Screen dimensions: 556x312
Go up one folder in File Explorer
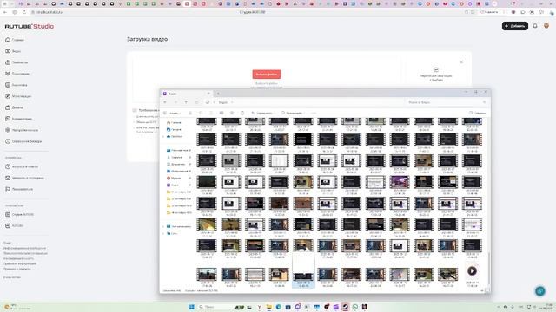186,102
